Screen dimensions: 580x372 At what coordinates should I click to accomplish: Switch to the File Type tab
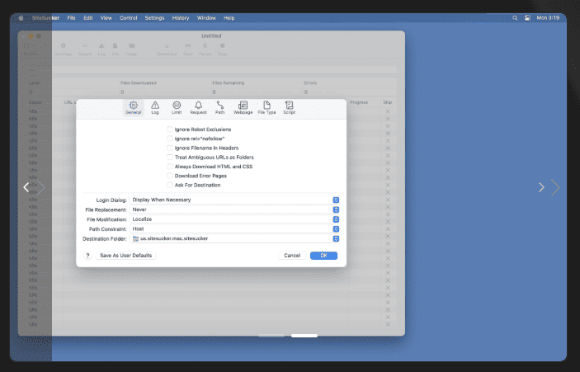(x=266, y=107)
